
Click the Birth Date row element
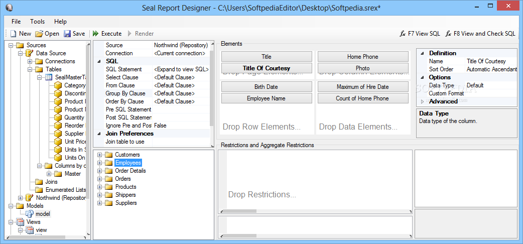tap(267, 87)
